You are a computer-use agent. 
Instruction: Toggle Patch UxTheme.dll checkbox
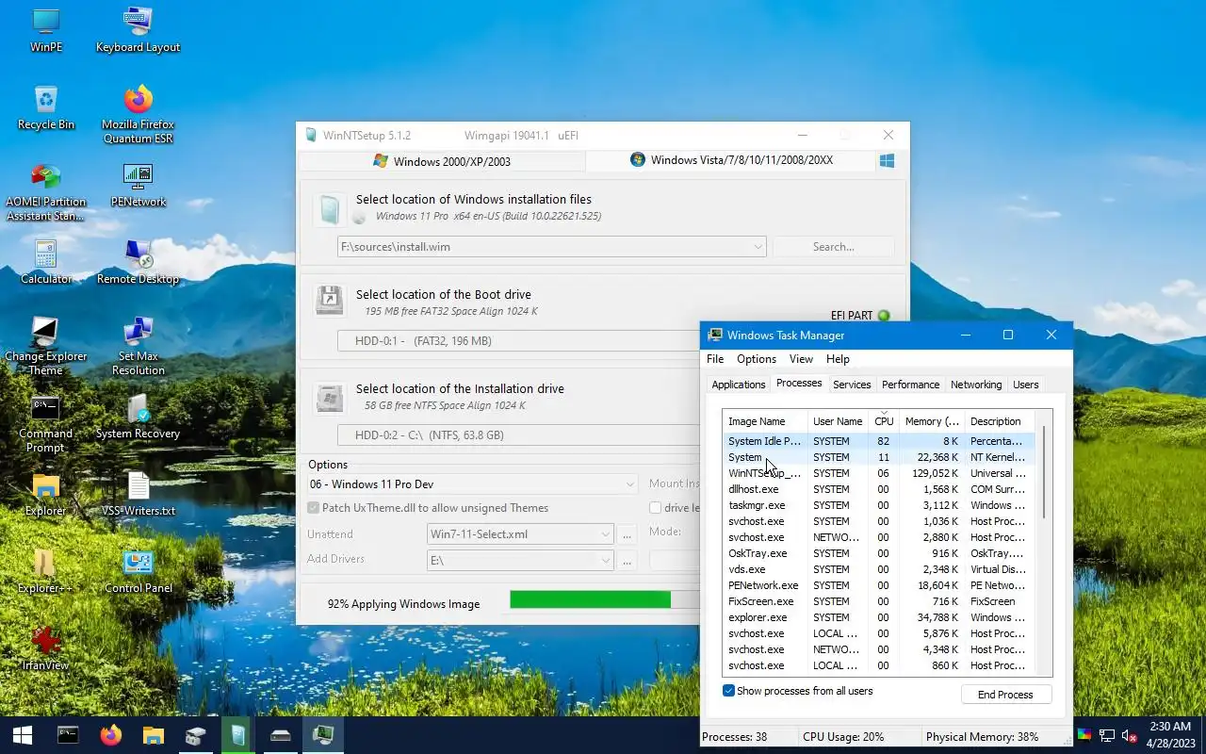[x=314, y=508]
